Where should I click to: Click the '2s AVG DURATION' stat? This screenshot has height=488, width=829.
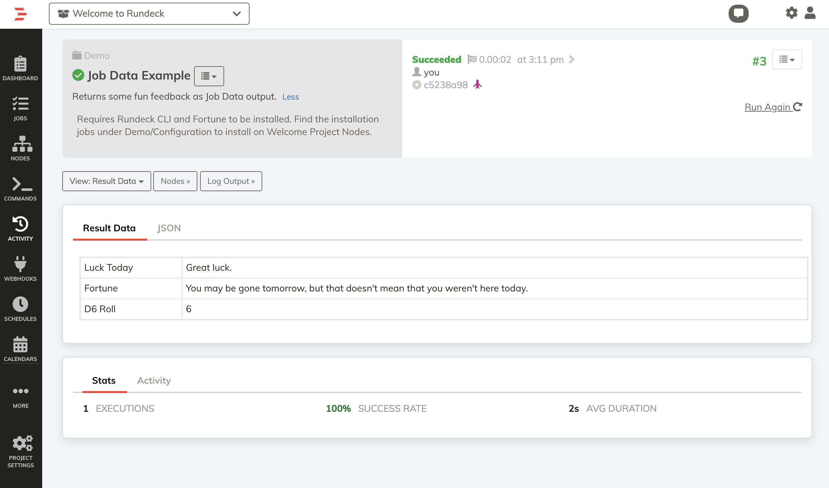pos(613,408)
